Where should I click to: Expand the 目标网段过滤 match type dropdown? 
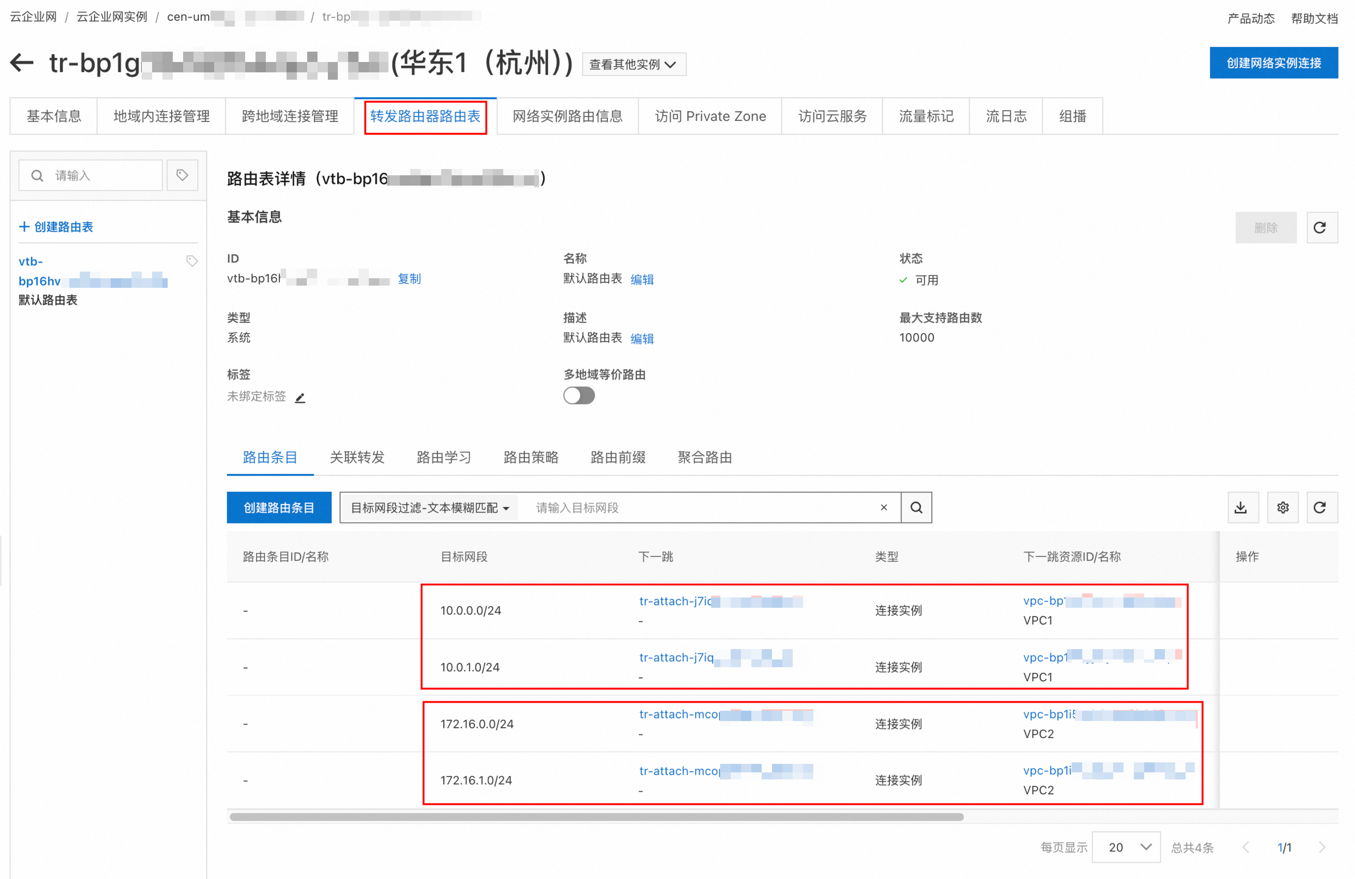[x=429, y=507]
